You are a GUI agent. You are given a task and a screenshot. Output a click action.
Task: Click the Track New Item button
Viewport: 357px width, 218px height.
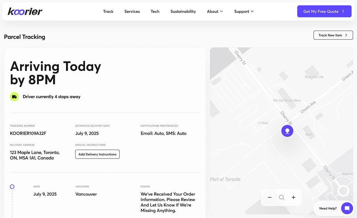[333, 35]
